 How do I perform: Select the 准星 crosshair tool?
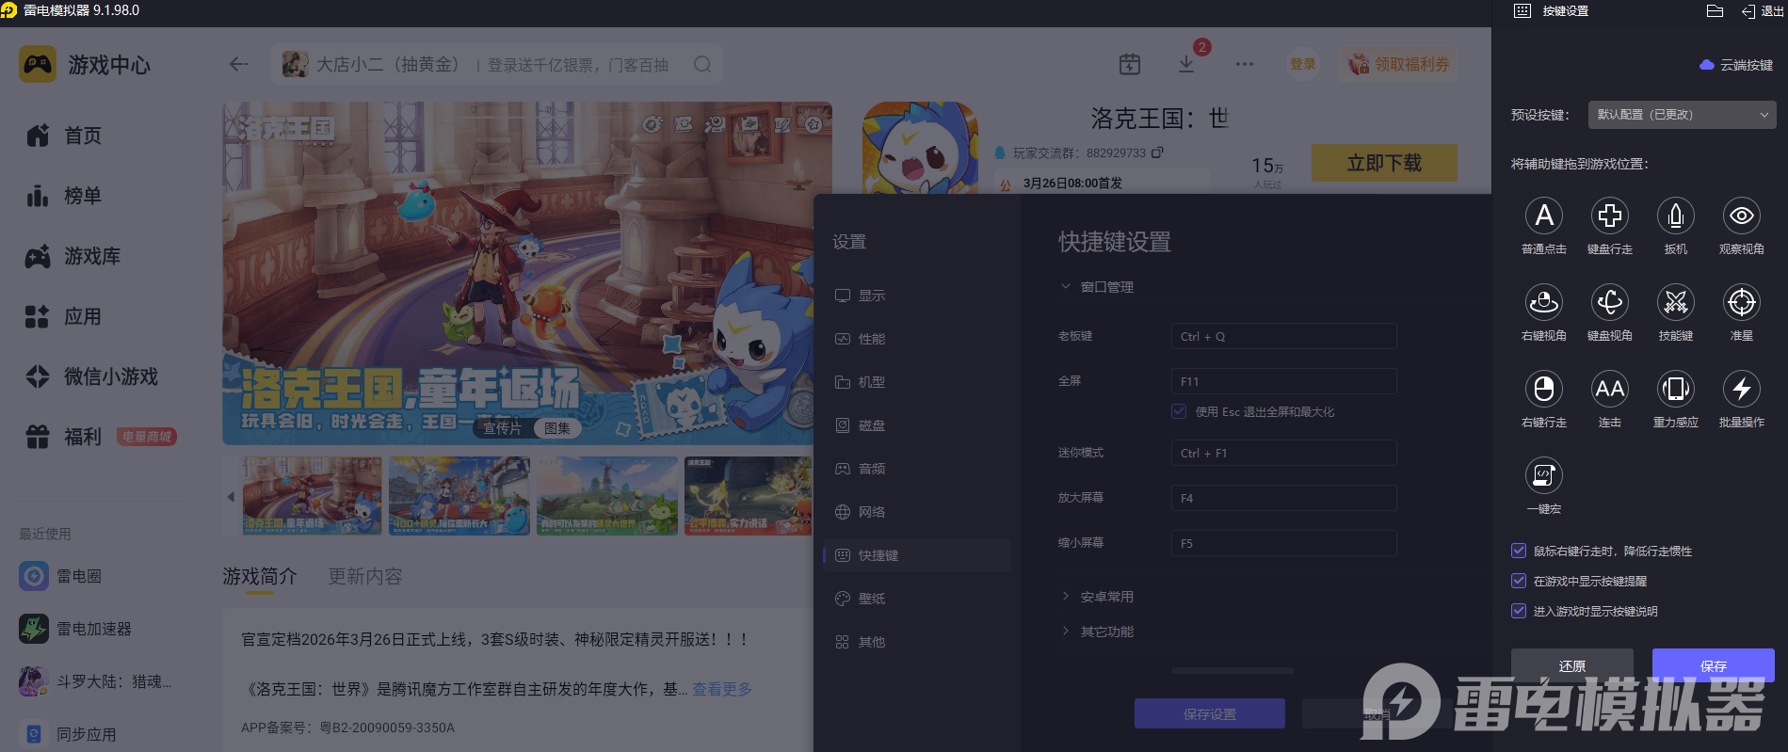point(1742,302)
